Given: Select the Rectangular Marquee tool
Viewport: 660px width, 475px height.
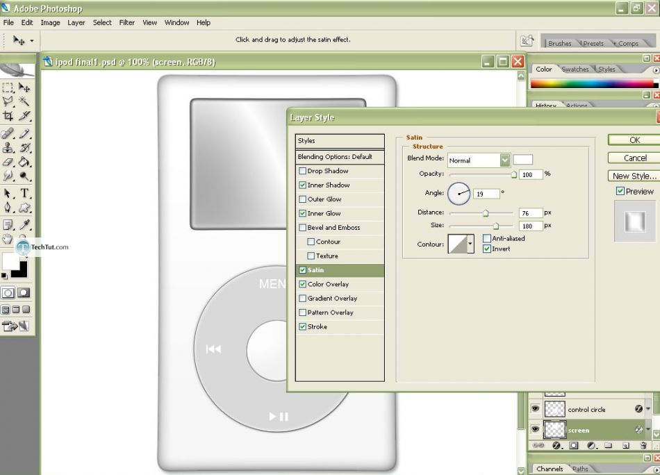Looking at the screenshot, I should tap(8, 88).
